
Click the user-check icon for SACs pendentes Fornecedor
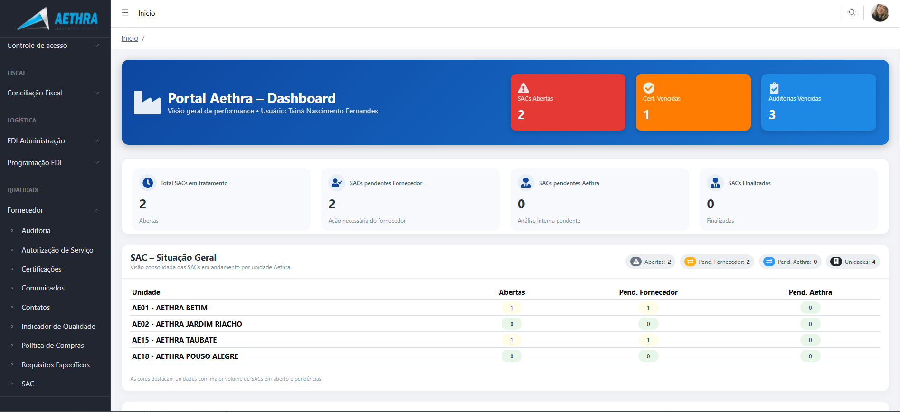coord(337,183)
